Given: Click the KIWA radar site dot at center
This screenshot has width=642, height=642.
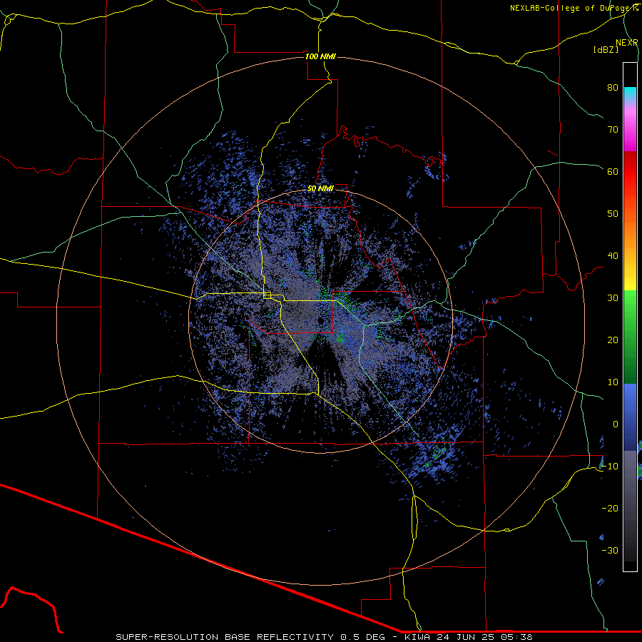Looking at the screenshot, I should pyautogui.click(x=321, y=320).
